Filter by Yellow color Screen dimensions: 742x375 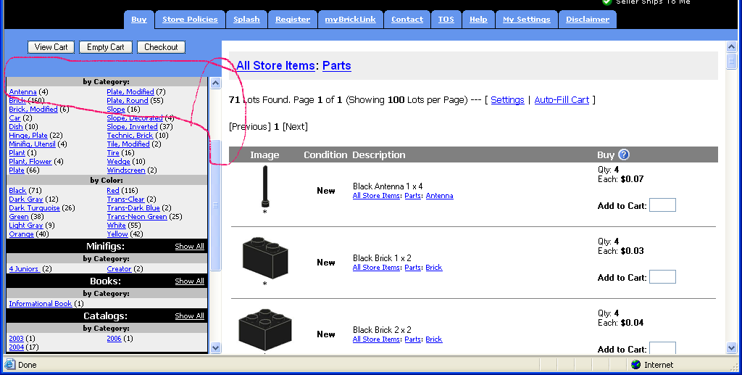[x=117, y=234]
